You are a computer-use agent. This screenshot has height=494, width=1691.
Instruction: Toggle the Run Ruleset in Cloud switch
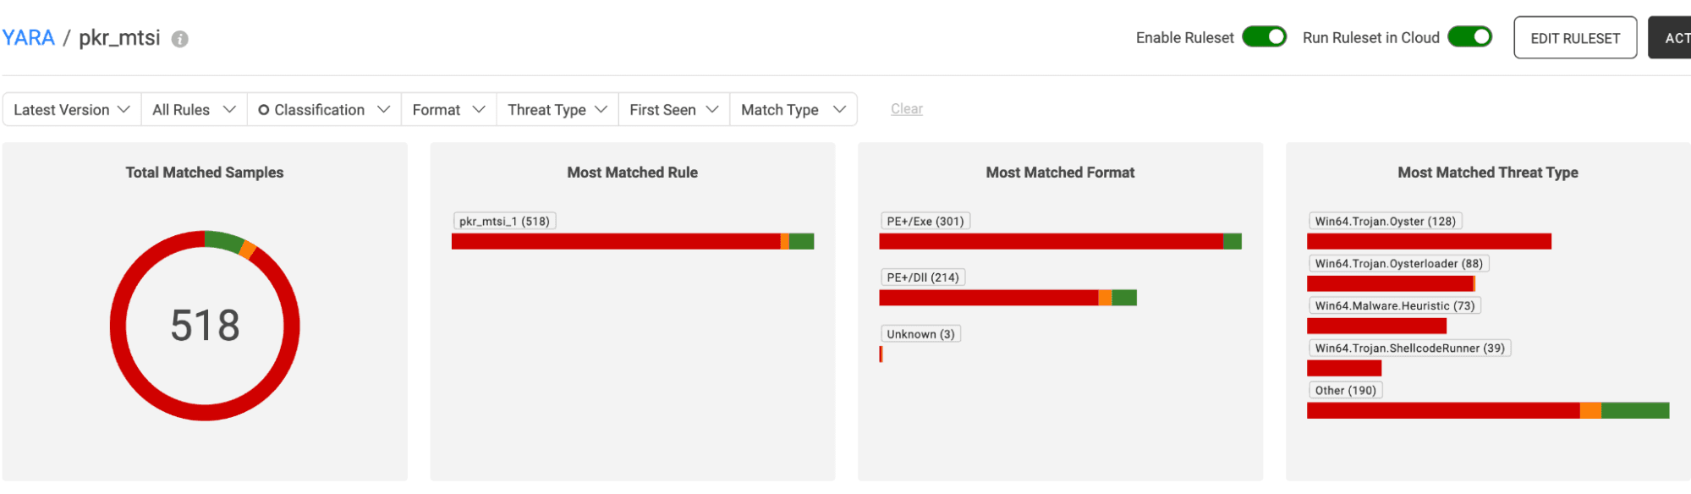point(1469,37)
